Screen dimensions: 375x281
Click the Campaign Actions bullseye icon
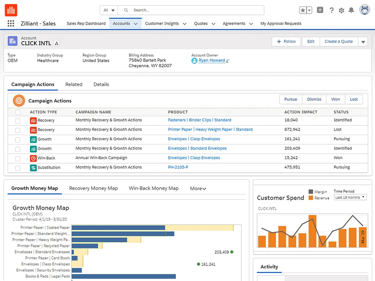(x=19, y=101)
